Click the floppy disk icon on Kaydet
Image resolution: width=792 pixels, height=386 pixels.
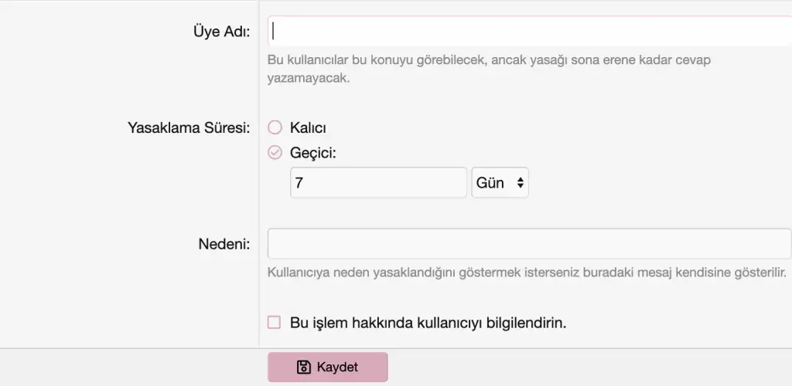coord(304,367)
